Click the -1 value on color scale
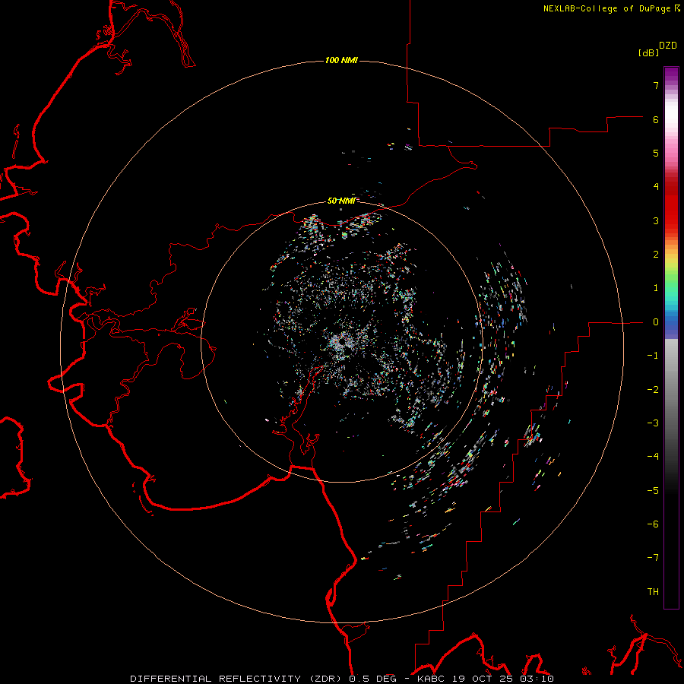The width and height of the screenshot is (684, 684). pos(653,356)
